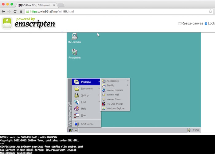Uncheck the Lock checkbox
215x154 pixels.
pos(206,24)
